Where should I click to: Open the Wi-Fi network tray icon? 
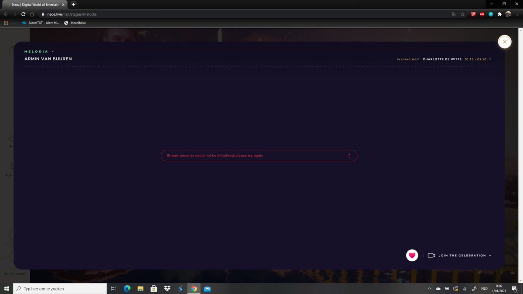pos(465,288)
